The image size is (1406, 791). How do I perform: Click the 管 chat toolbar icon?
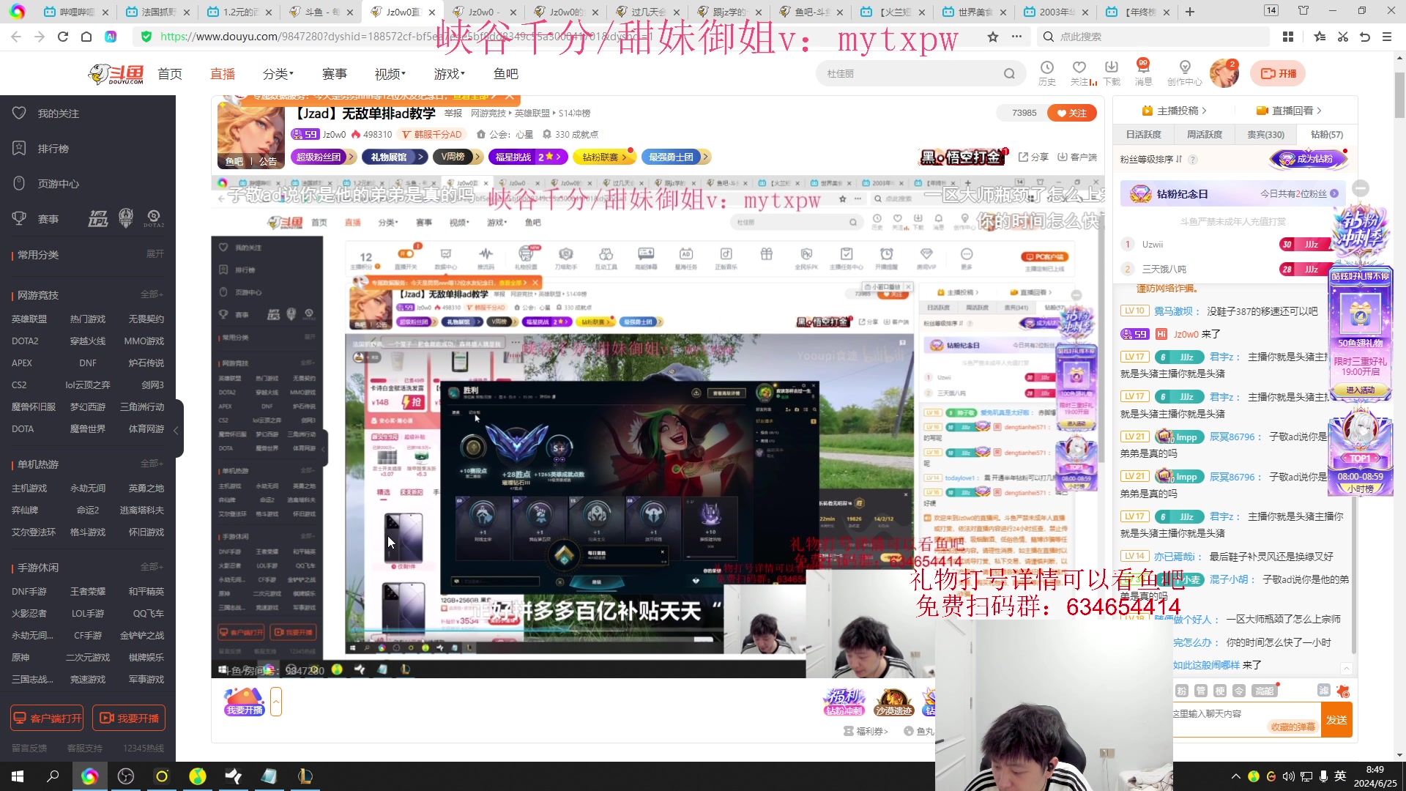point(1200,691)
